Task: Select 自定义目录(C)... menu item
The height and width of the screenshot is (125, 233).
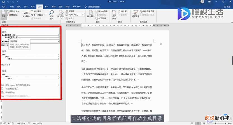Action: tap(31, 89)
